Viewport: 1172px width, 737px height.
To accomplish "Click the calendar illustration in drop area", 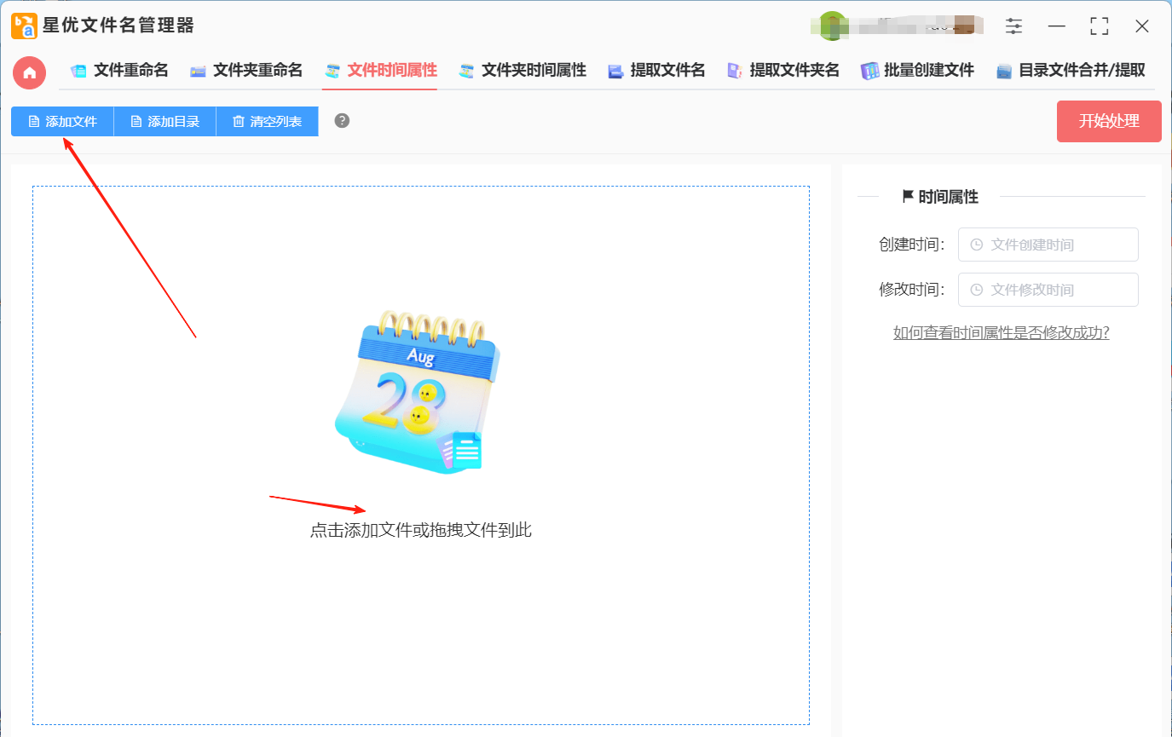I will click(418, 392).
